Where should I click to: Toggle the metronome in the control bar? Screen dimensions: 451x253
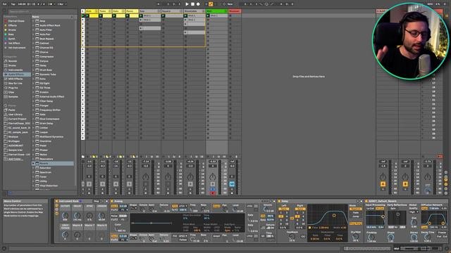coord(51,4)
